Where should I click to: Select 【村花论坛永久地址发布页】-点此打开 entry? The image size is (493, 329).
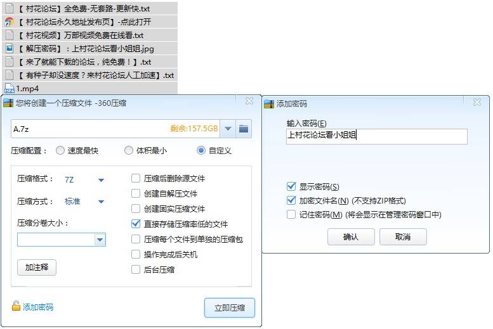[84, 22]
